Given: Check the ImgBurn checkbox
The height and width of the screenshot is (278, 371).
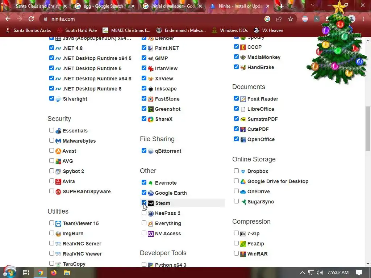Looking at the screenshot, I should coord(51,233).
